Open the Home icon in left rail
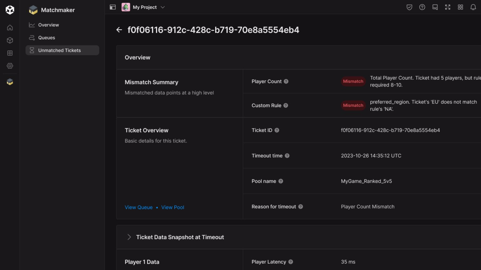This screenshot has width=481, height=270. pos(10,27)
